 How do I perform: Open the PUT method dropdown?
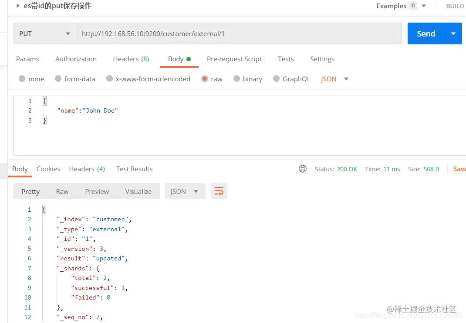pos(45,33)
